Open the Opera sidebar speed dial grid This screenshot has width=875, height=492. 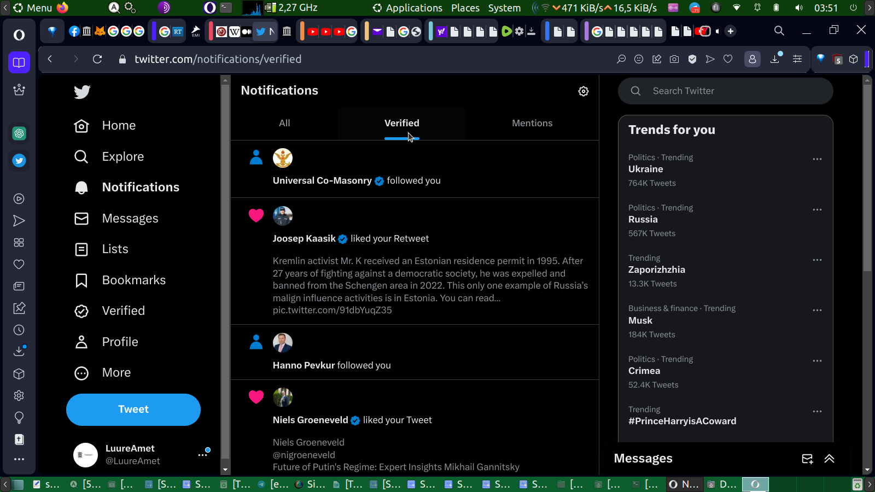[x=19, y=243]
